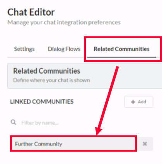
Task: Select the Further Community entry
Action: [x=73, y=144]
